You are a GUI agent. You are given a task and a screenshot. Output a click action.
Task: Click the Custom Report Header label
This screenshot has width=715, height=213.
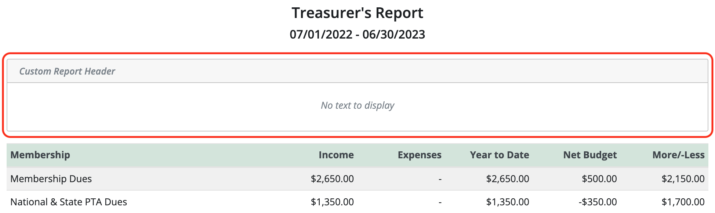pyautogui.click(x=67, y=71)
